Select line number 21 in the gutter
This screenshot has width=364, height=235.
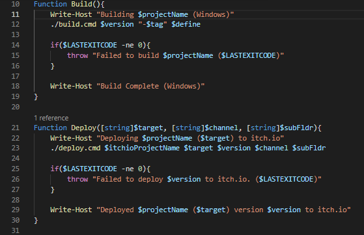click(16, 128)
